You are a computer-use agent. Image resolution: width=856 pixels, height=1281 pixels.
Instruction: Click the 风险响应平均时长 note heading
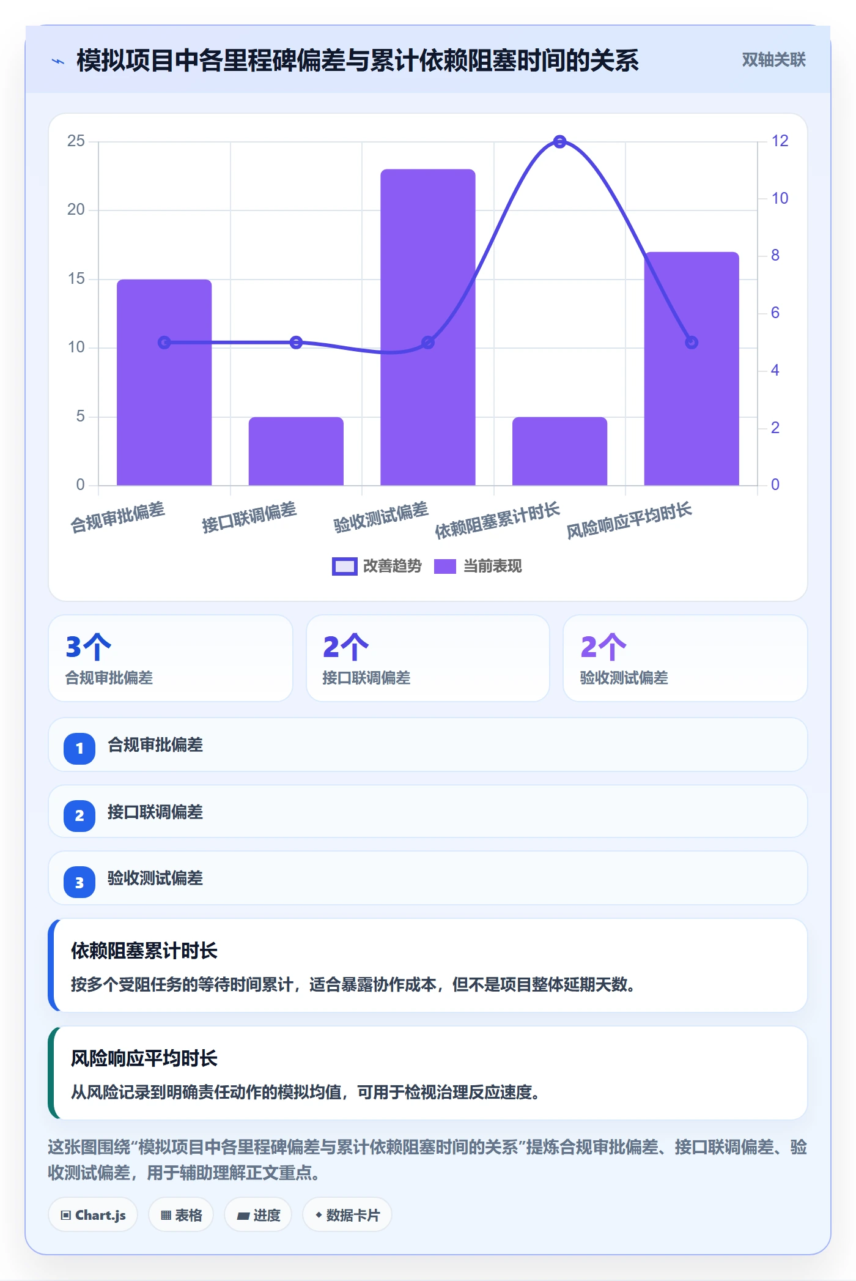tap(144, 1058)
